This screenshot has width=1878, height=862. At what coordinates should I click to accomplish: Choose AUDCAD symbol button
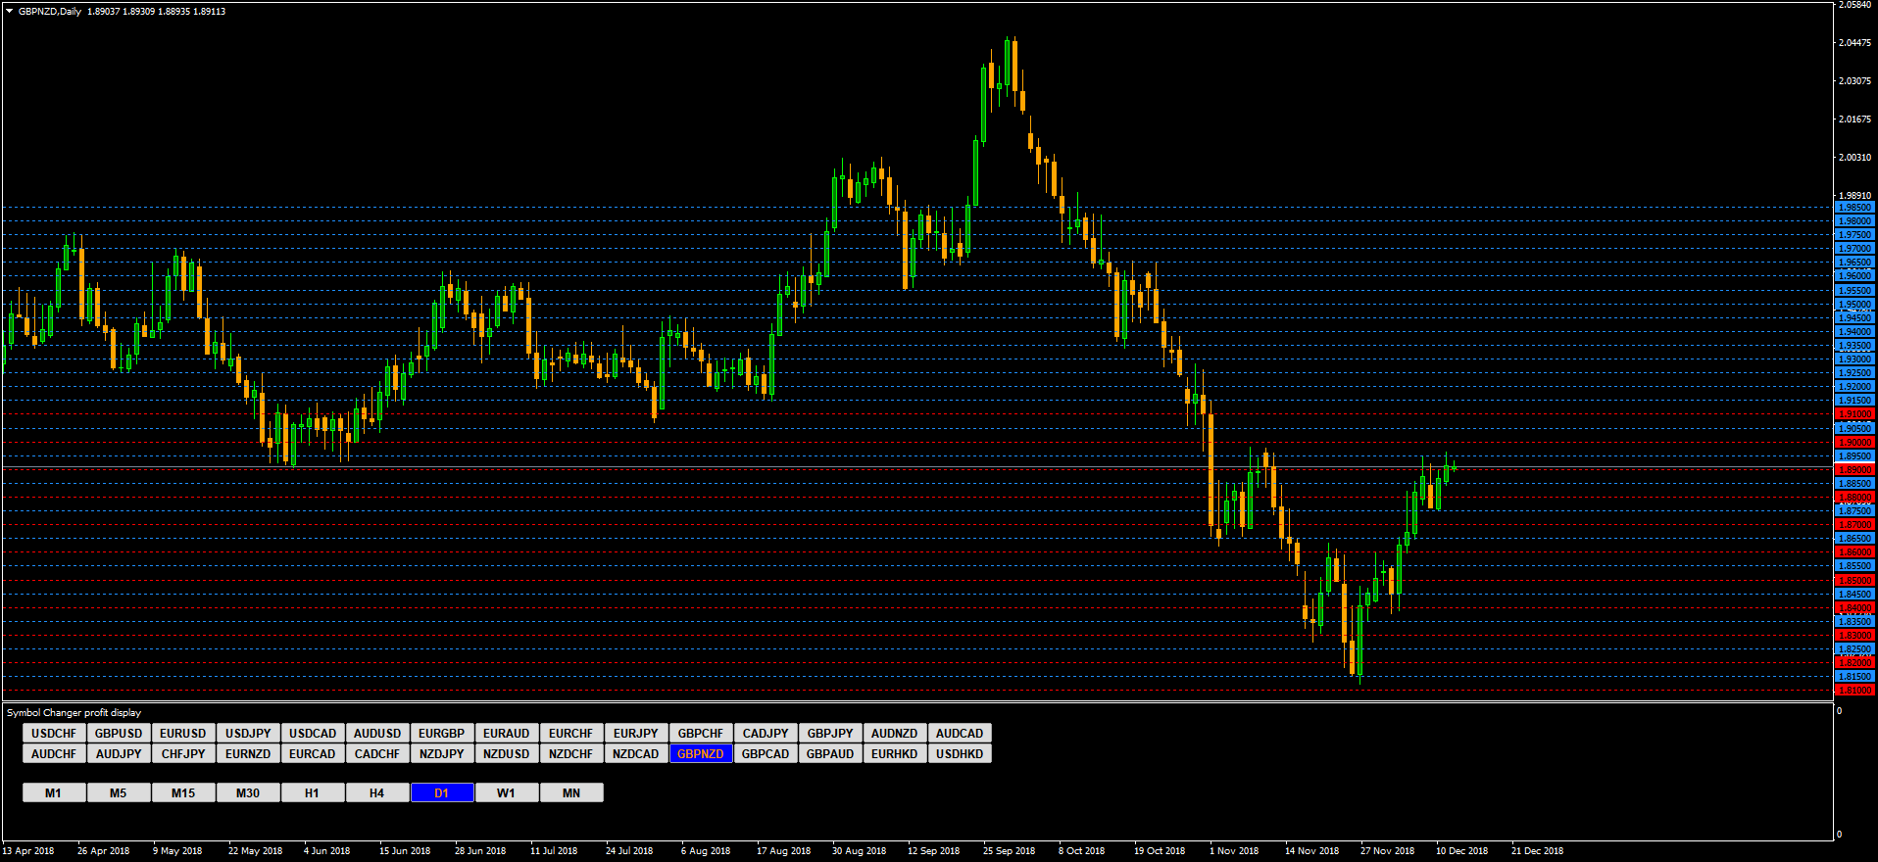click(960, 734)
